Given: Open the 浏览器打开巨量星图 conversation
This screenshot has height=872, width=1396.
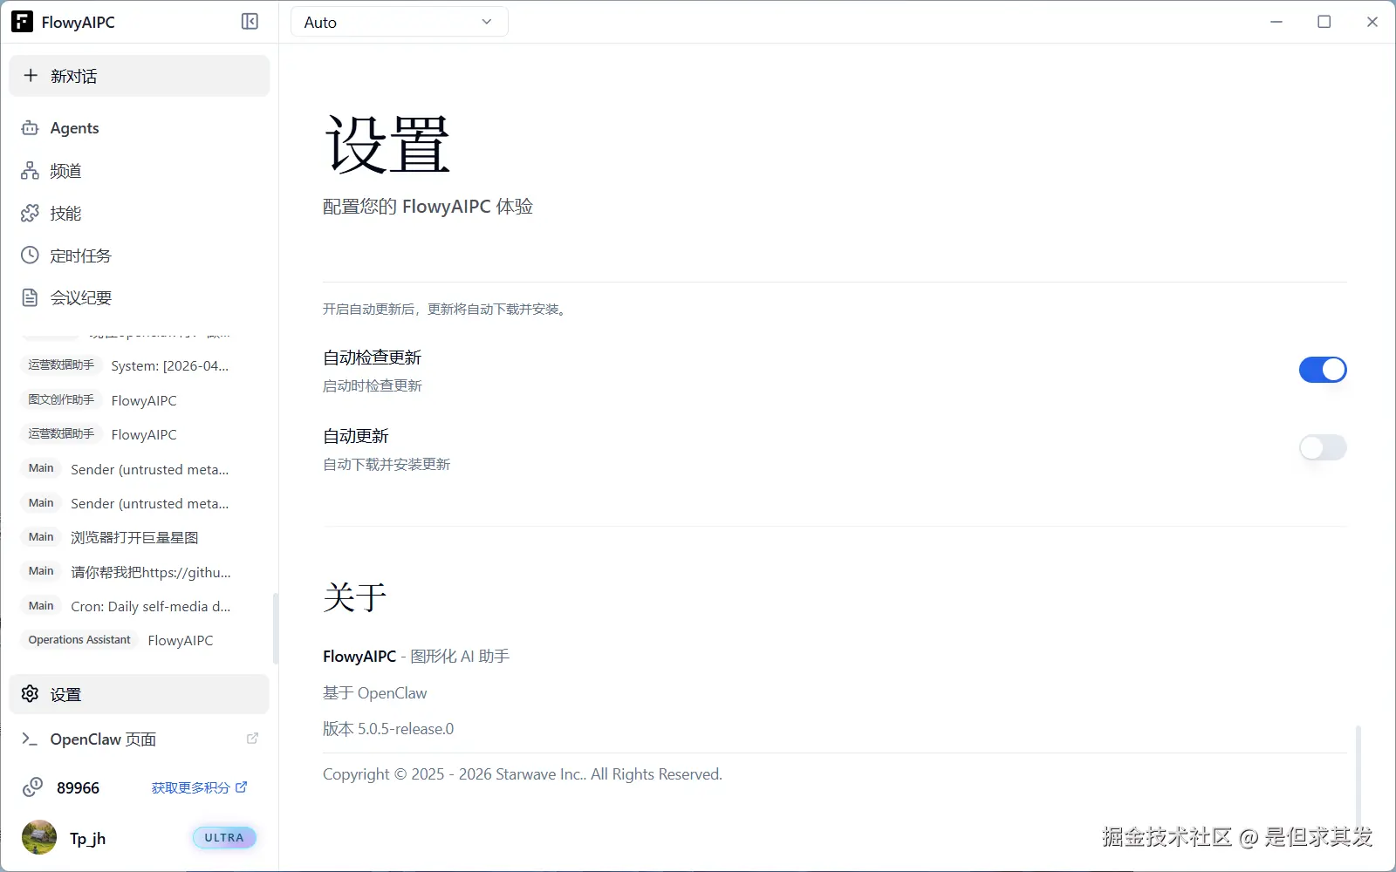Looking at the screenshot, I should 140,537.
